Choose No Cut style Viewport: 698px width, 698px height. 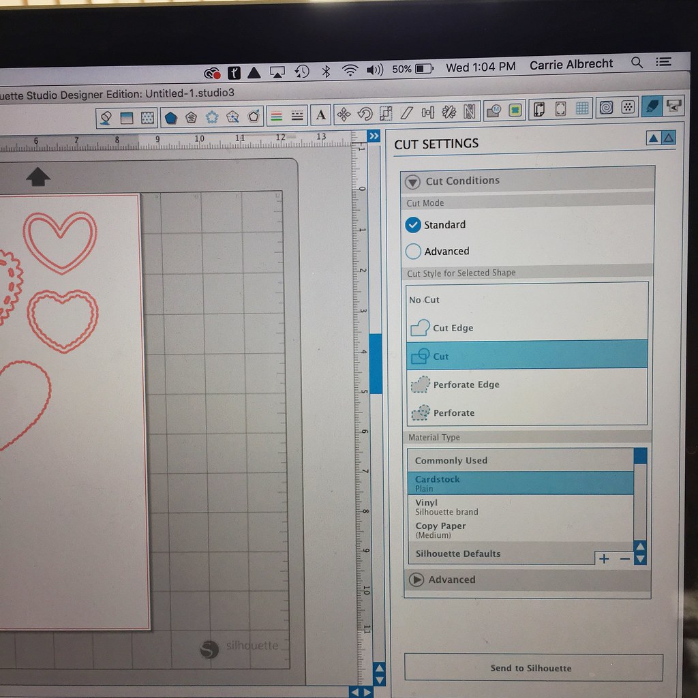(527, 300)
